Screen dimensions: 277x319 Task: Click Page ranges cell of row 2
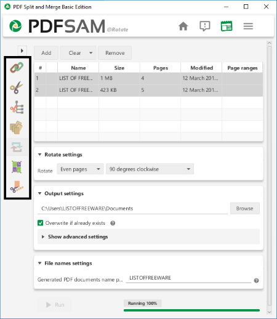243,90
